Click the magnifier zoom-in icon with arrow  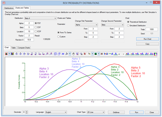[32, 54]
